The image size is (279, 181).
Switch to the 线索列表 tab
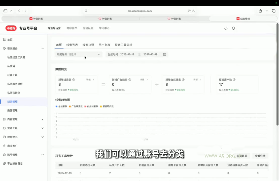click(x=72, y=45)
